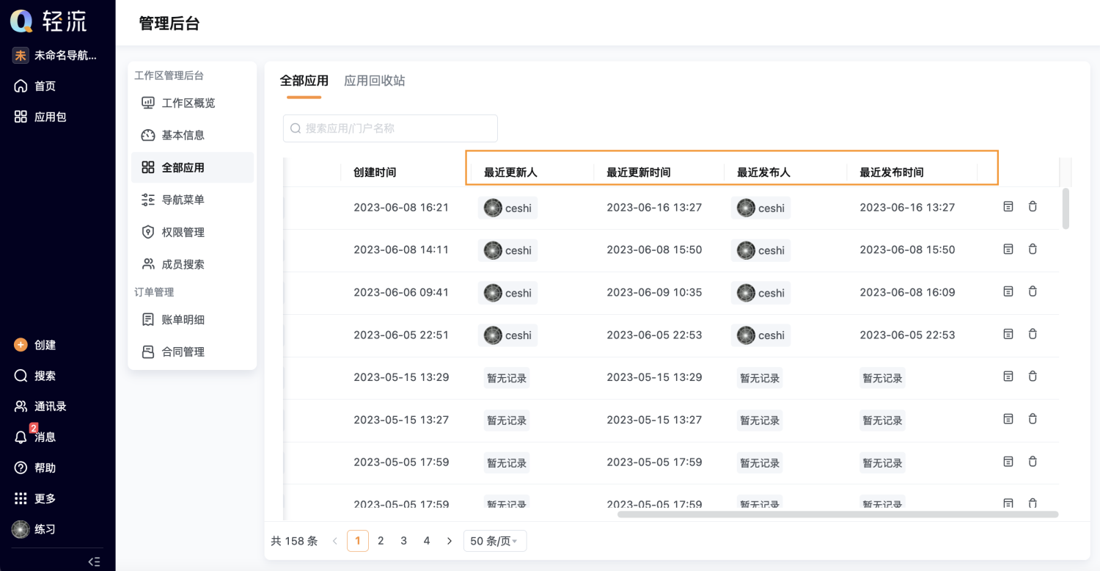1100x571 pixels.
Task: Click the 轻流 logo
Action: point(48,21)
